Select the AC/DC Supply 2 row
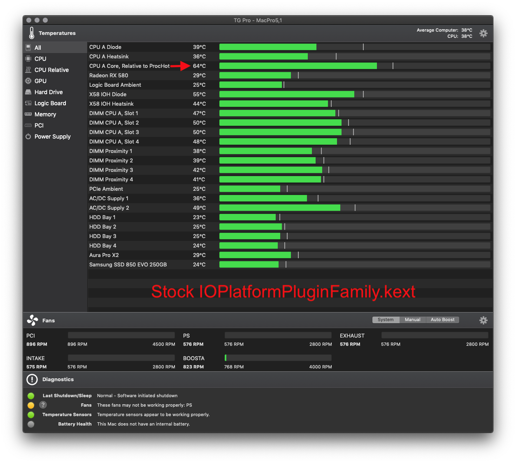Viewport: 516px width, 463px height. click(290, 208)
